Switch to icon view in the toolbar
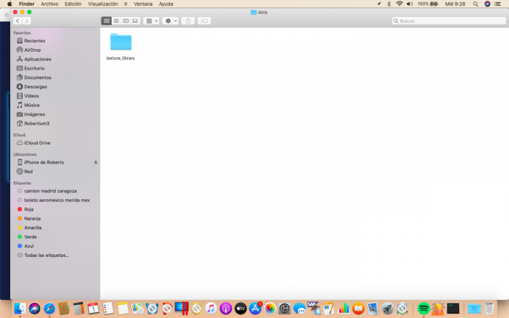 [x=106, y=21]
